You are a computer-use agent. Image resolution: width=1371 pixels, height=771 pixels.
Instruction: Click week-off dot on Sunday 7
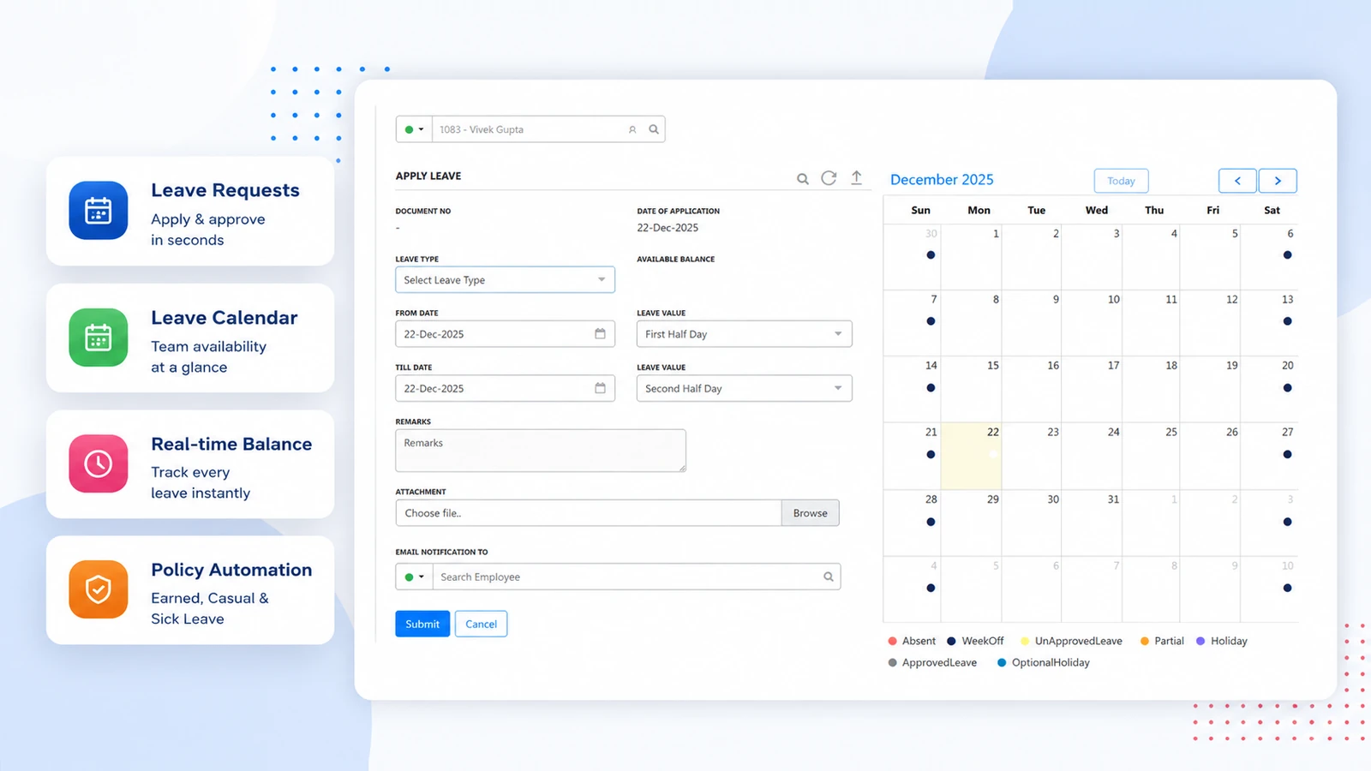pyautogui.click(x=931, y=321)
